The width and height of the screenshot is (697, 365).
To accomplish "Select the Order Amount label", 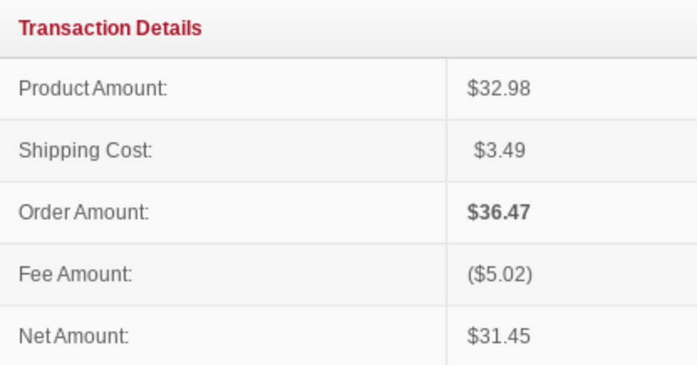I will coord(84,212).
